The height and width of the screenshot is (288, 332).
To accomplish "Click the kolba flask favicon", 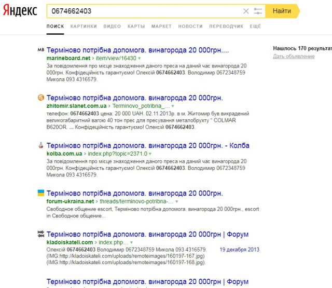I will (41, 145).
